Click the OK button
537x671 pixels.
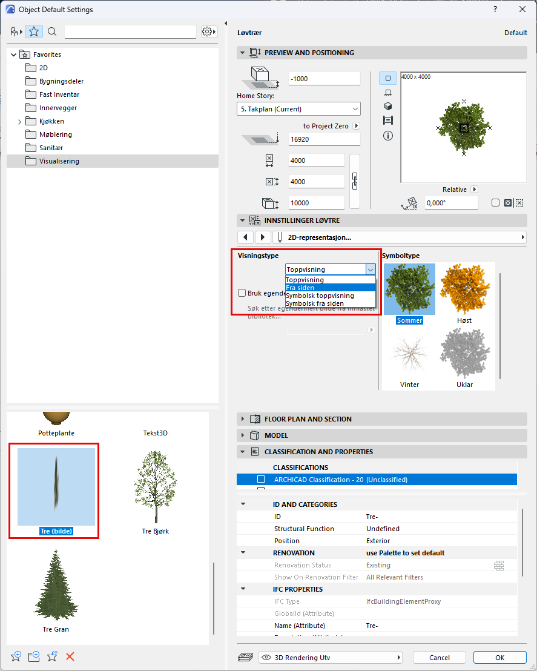pyautogui.click(x=499, y=658)
